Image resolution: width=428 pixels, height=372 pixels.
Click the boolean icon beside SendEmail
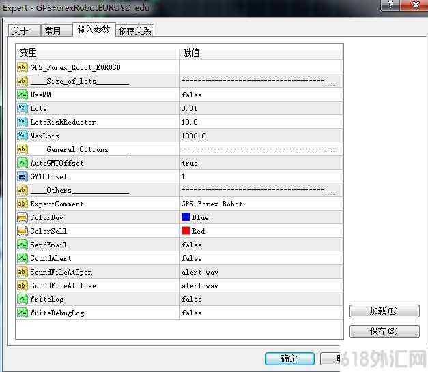pyautogui.click(x=22, y=245)
